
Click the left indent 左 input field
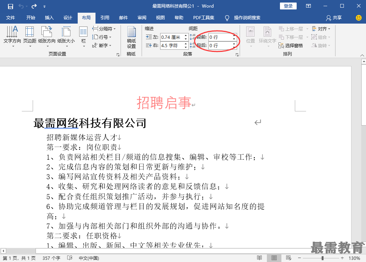(172, 37)
